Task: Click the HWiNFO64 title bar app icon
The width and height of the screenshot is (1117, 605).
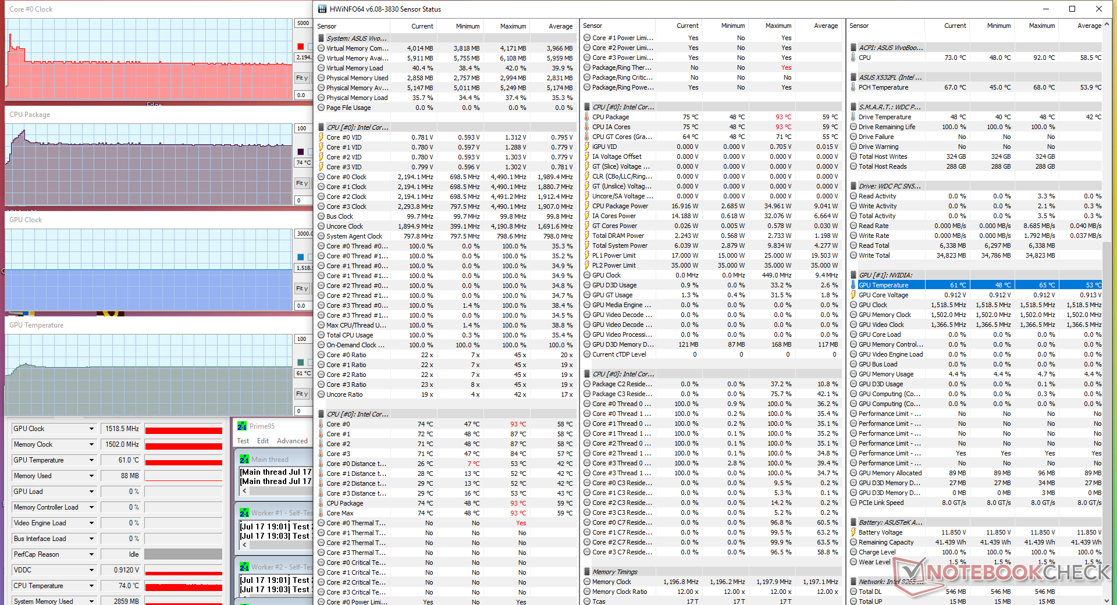Action: (x=322, y=9)
